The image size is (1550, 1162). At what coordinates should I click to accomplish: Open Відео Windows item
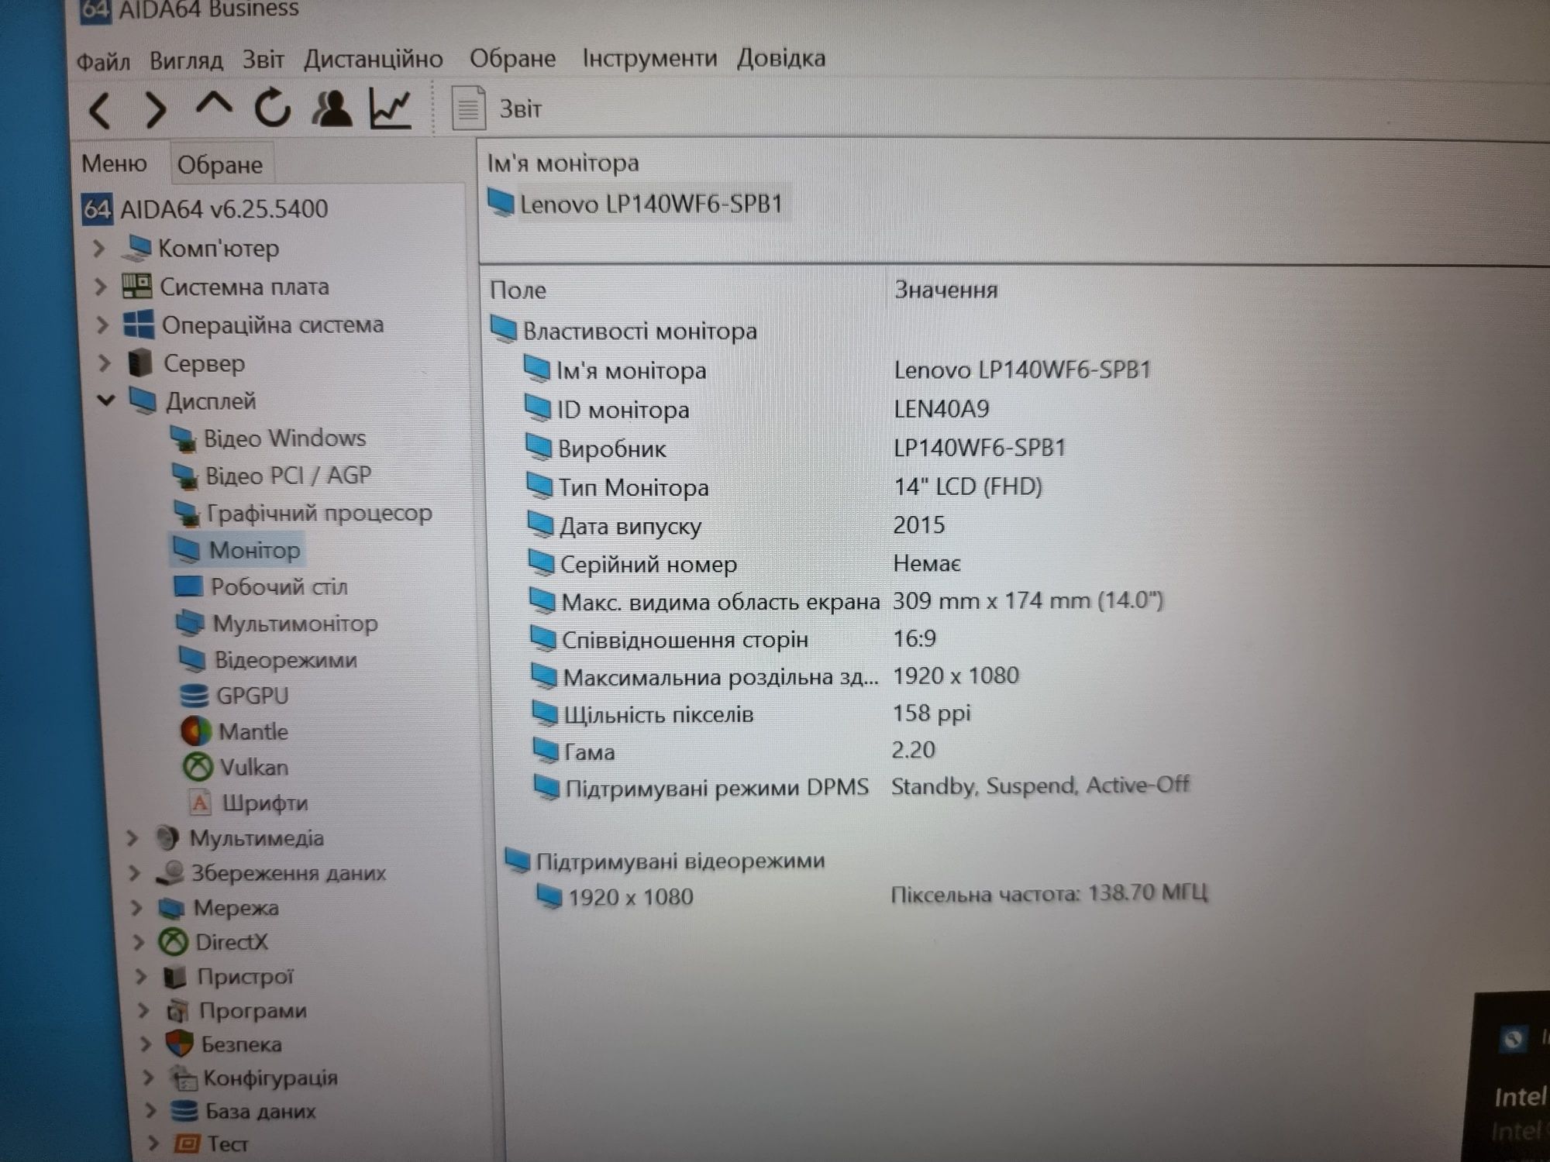tap(268, 438)
